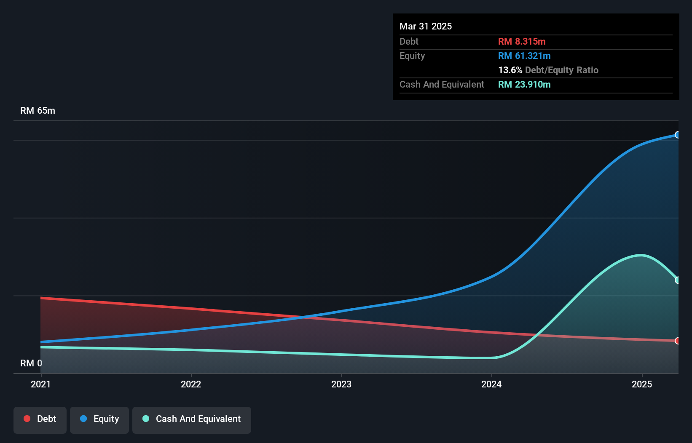The width and height of the screenshot is (692, 443).
Task: Click the 2022 x-axis label
Action: (x=191, y=384)
